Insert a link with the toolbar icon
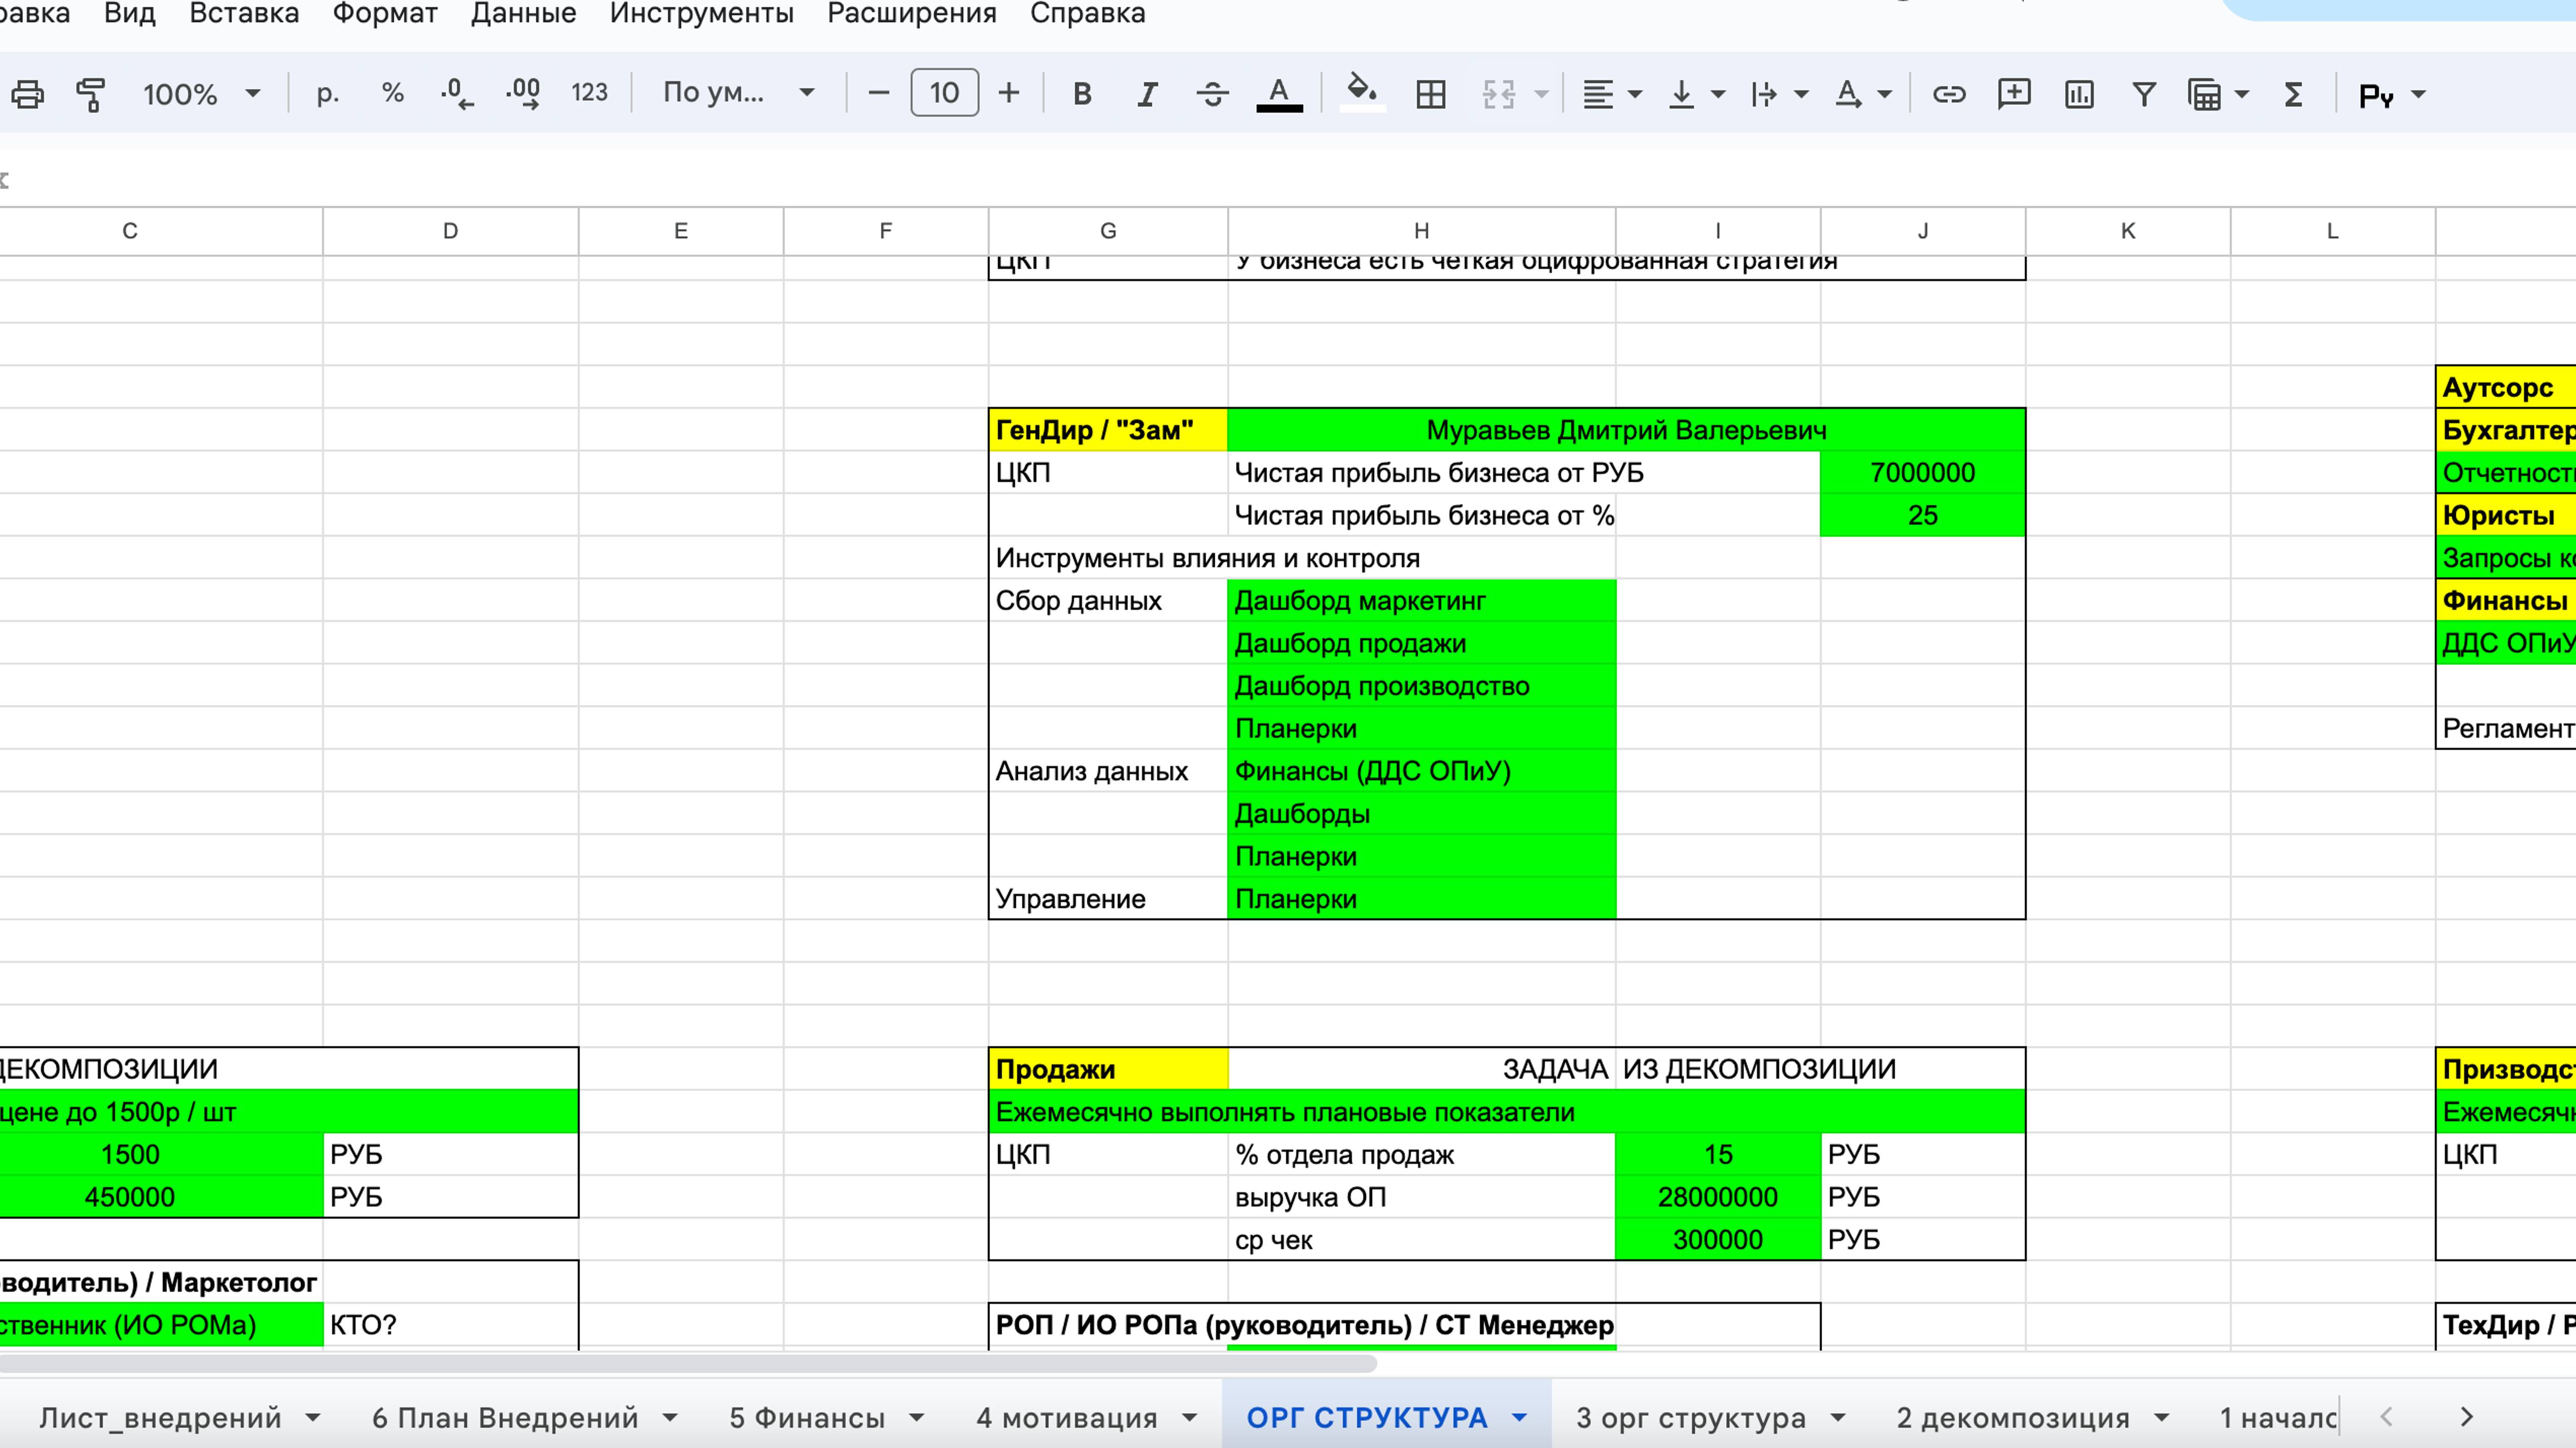This screenshot has width=2576, height=1448. (1948, 94)
